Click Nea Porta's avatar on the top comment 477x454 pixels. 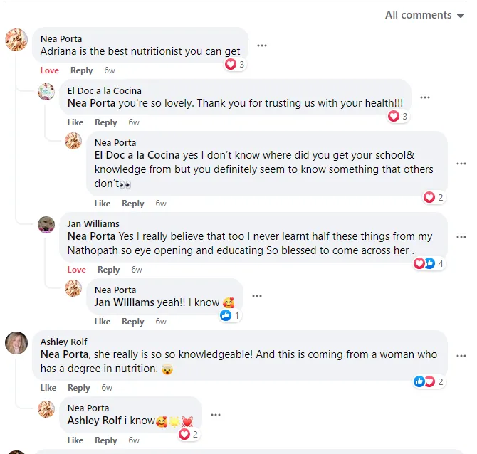pos(16,40)
